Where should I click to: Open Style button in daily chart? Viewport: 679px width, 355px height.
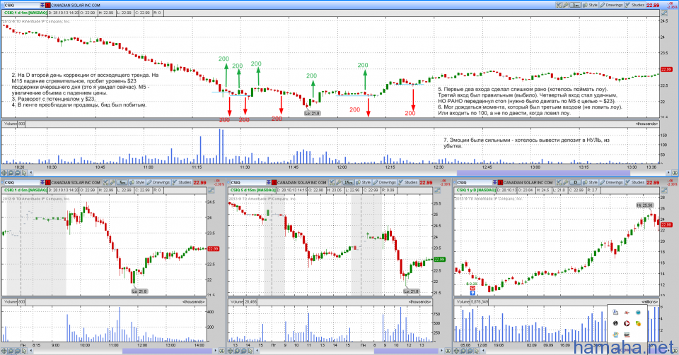590,183
